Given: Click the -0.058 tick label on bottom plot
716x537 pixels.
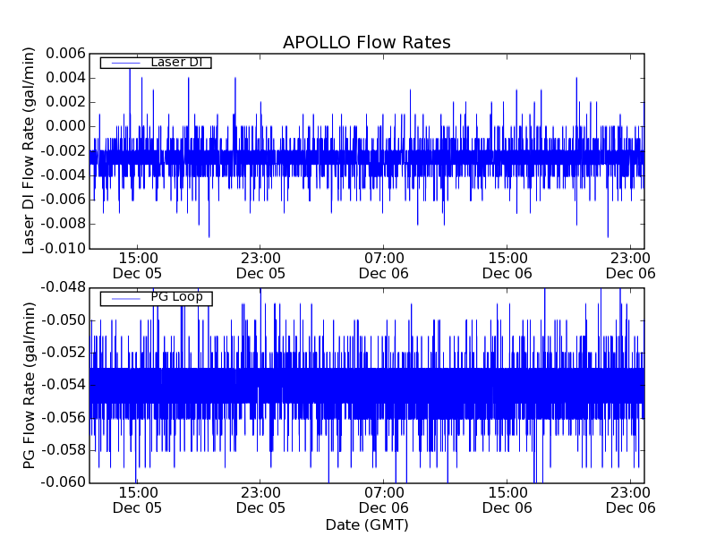Looking at the screenshot, I should coord(63,450).
